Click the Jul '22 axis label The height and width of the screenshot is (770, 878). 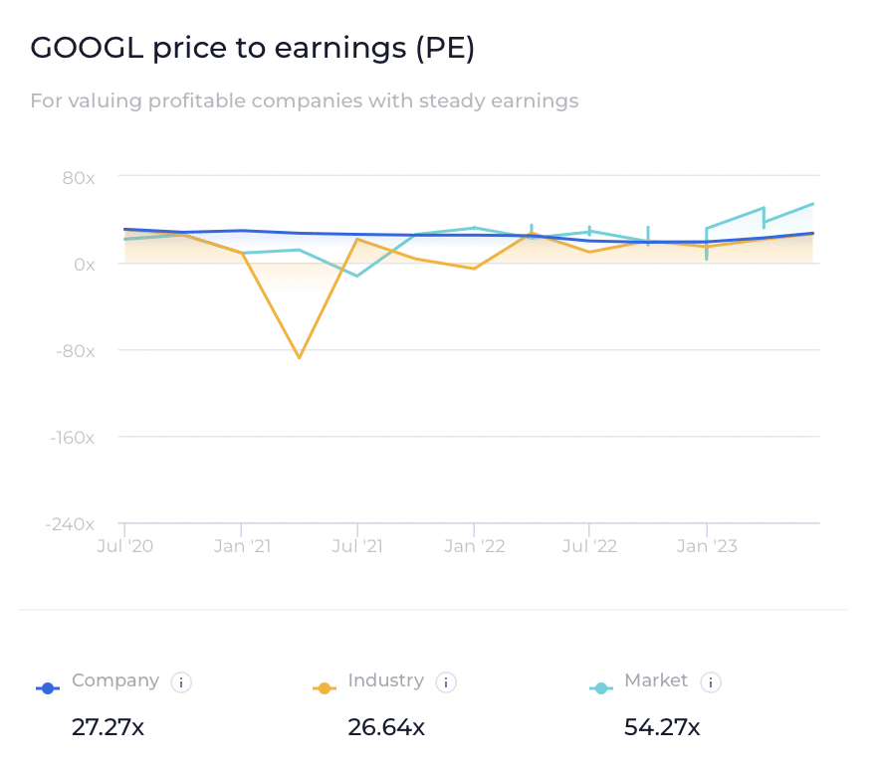point(589,546)
